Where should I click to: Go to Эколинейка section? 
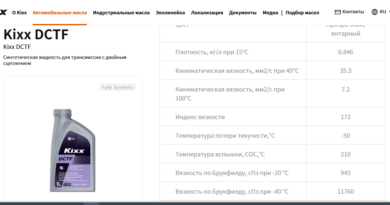[x=170, y=12]
